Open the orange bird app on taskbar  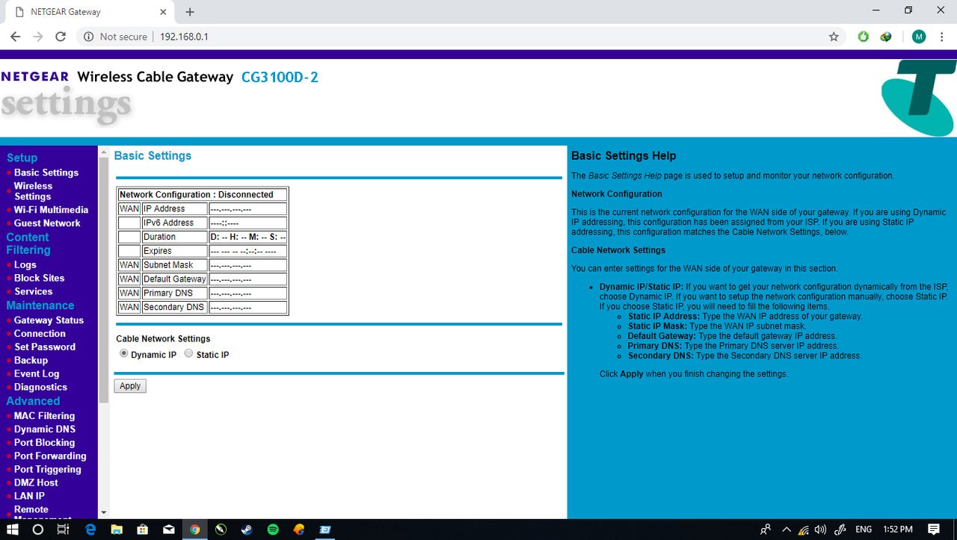tap(299, 529)
